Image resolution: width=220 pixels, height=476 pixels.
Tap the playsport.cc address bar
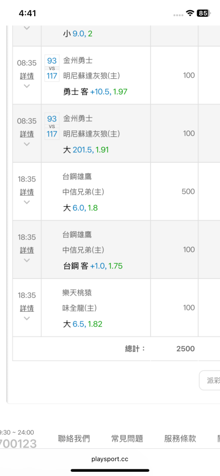110,459
